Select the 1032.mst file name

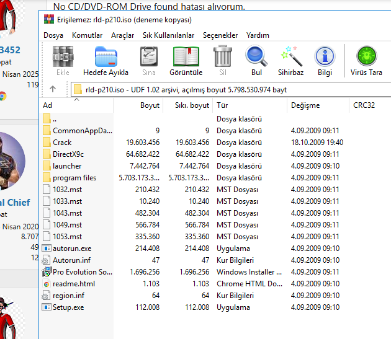67,190
